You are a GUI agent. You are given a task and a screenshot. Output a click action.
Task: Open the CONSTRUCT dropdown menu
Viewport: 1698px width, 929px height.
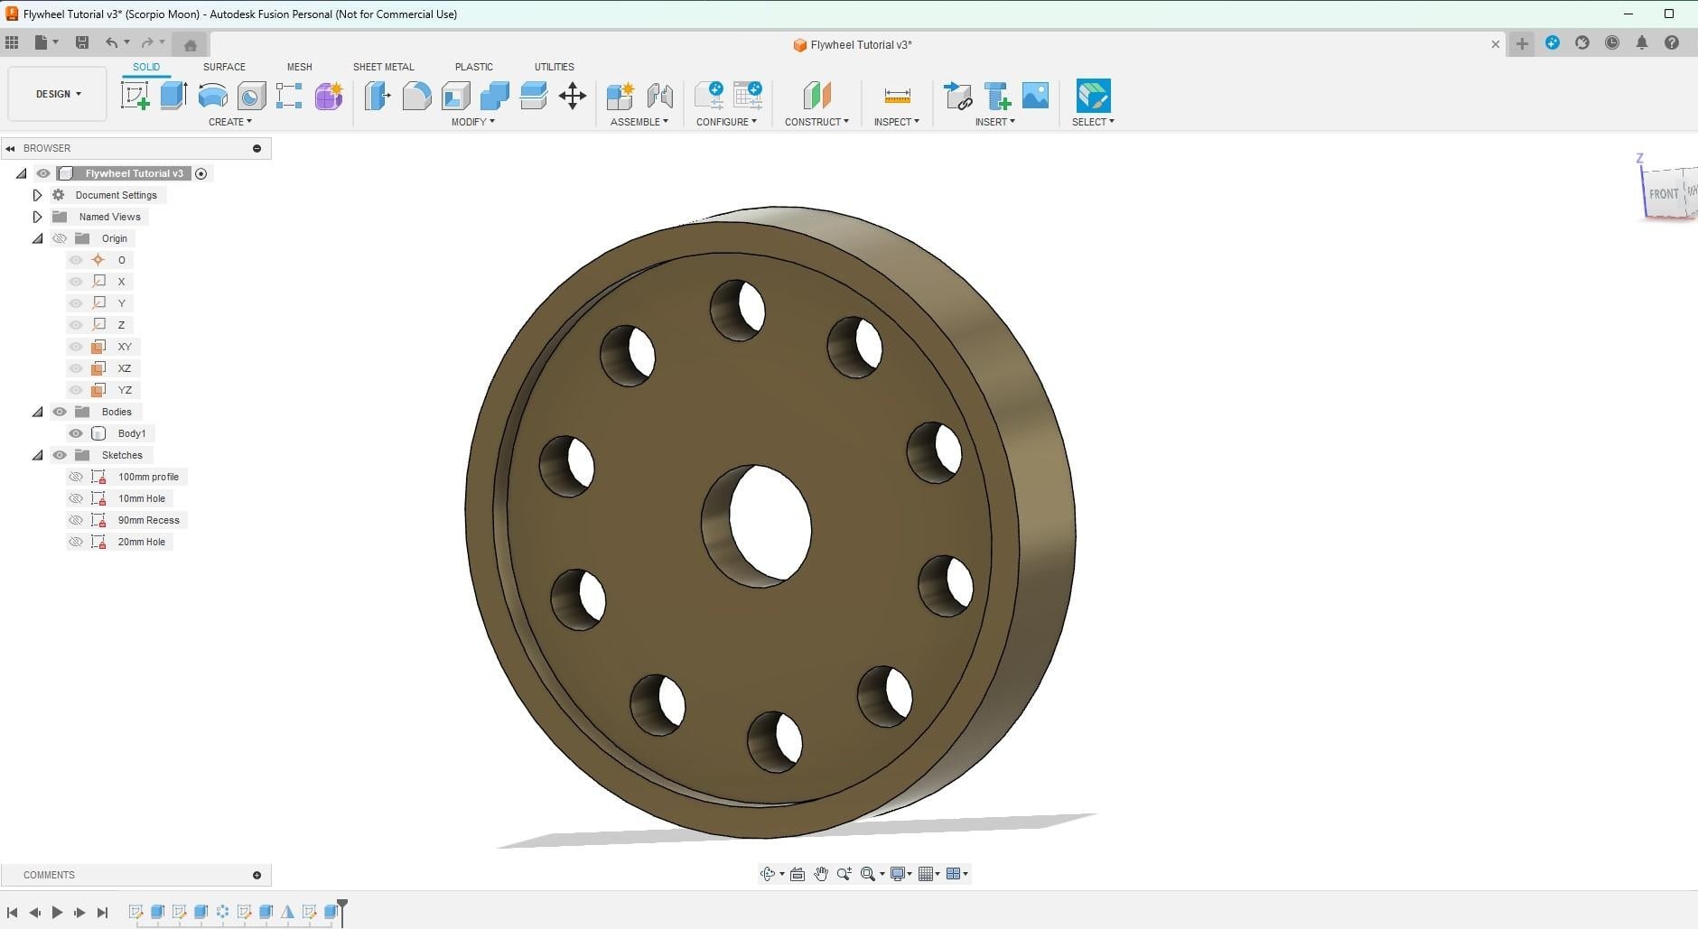pyautogui.click(x=816, y=122)
